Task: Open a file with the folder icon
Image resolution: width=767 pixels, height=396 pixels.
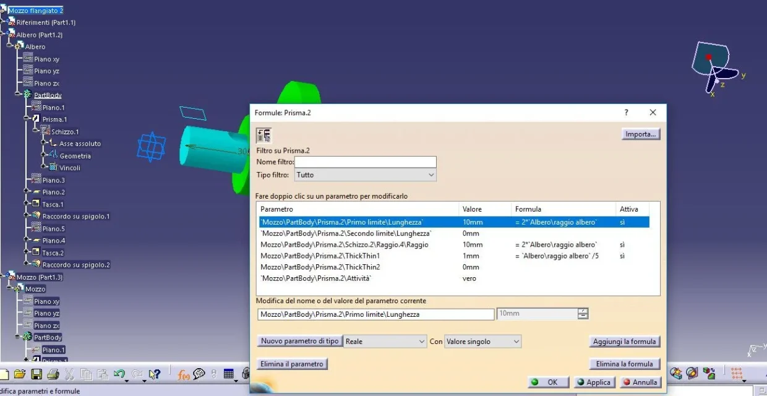Action: (20, 374)
